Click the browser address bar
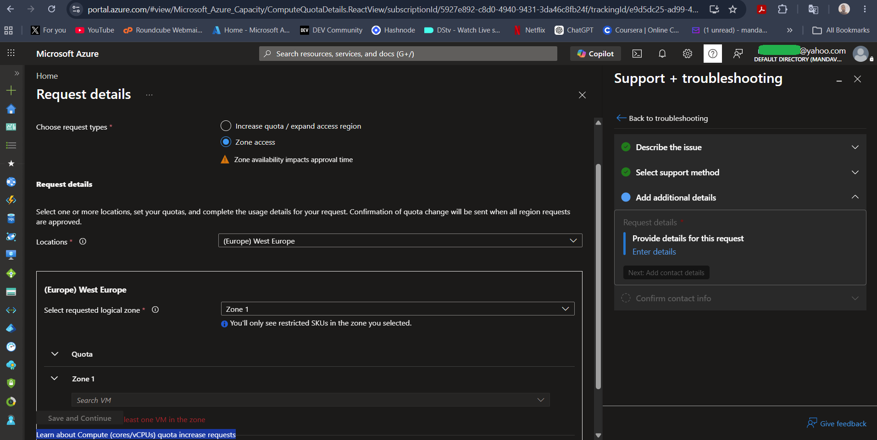 coord(393,9)
